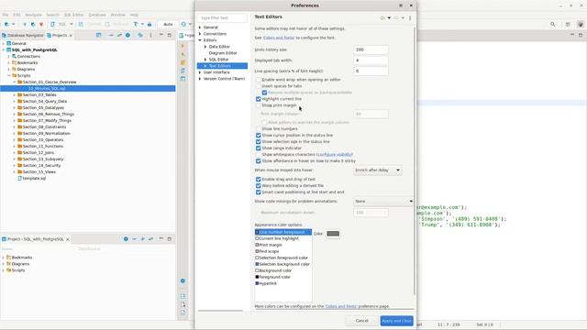Open the SQL dropdown arrow in main toolbar
This screenshot has width=587, height=330.
click(72, 25)
